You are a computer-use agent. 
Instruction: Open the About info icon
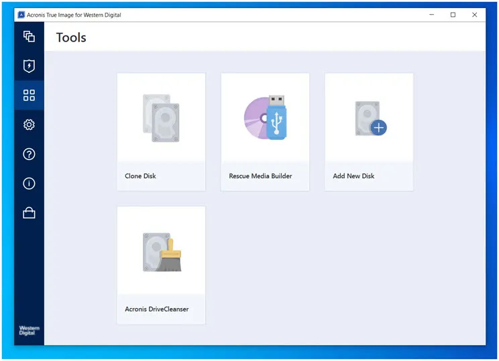[x=29, y=184]
